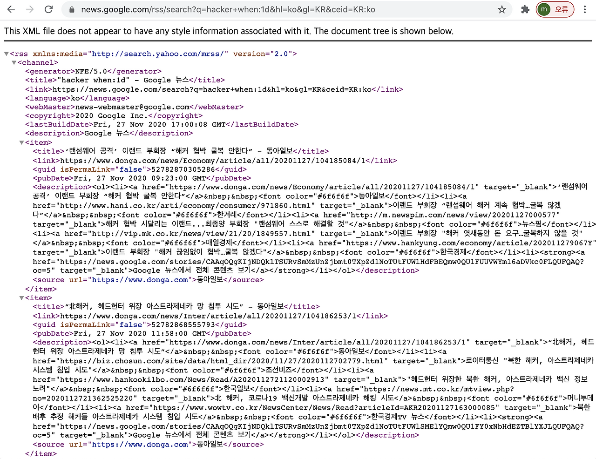The image size is (596, 459).
Task: Open the Extensions puzzle icon
Action: click(525, 9)
